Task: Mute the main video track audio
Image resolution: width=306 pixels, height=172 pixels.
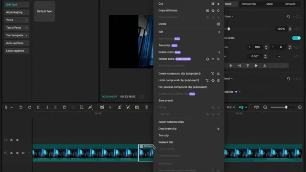Action: click(x=23, y=153)
